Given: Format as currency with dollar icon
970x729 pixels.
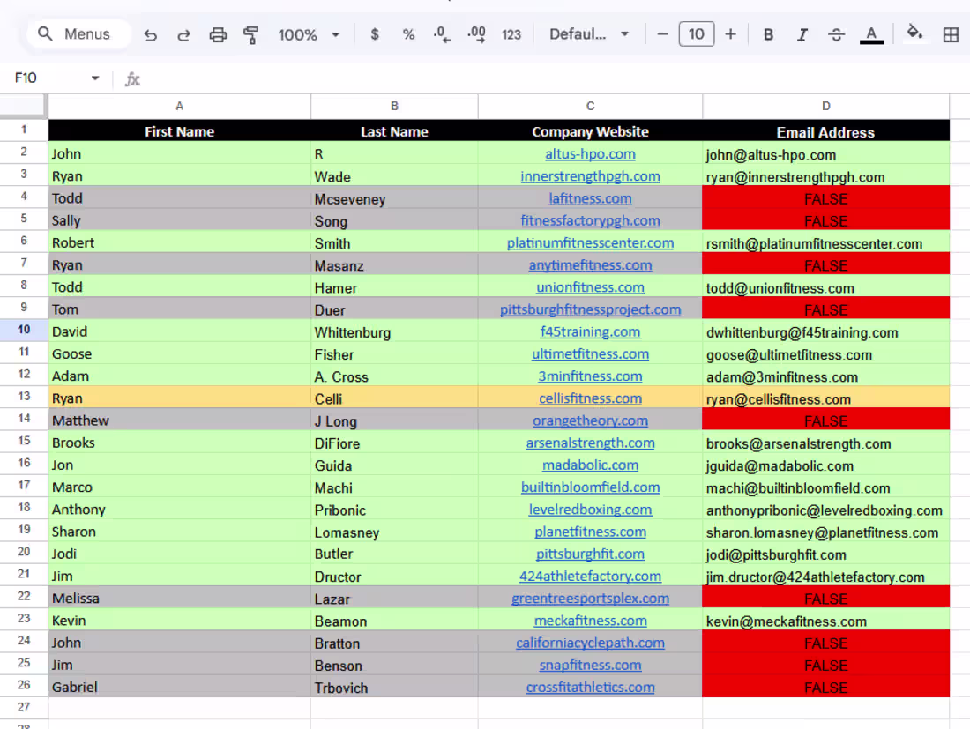Looking at the screenshot, I should 374,34.
